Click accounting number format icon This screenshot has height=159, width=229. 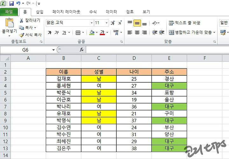coord(223,32)
